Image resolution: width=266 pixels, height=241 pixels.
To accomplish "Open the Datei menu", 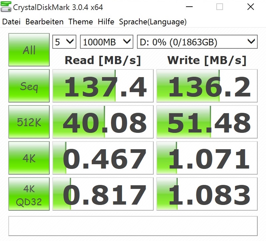I will tap(11, 22).
